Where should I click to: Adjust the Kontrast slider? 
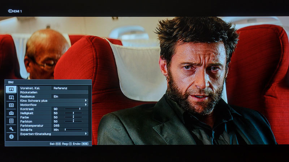(73, 109)
